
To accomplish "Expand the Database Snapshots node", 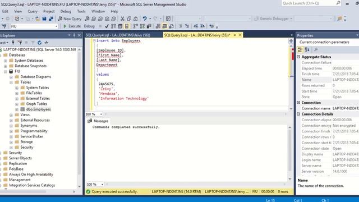I will [x=6, y=66].
